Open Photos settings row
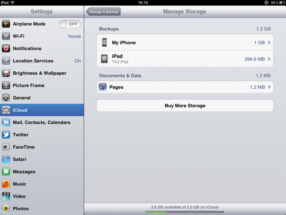 [x=42, y=209]
